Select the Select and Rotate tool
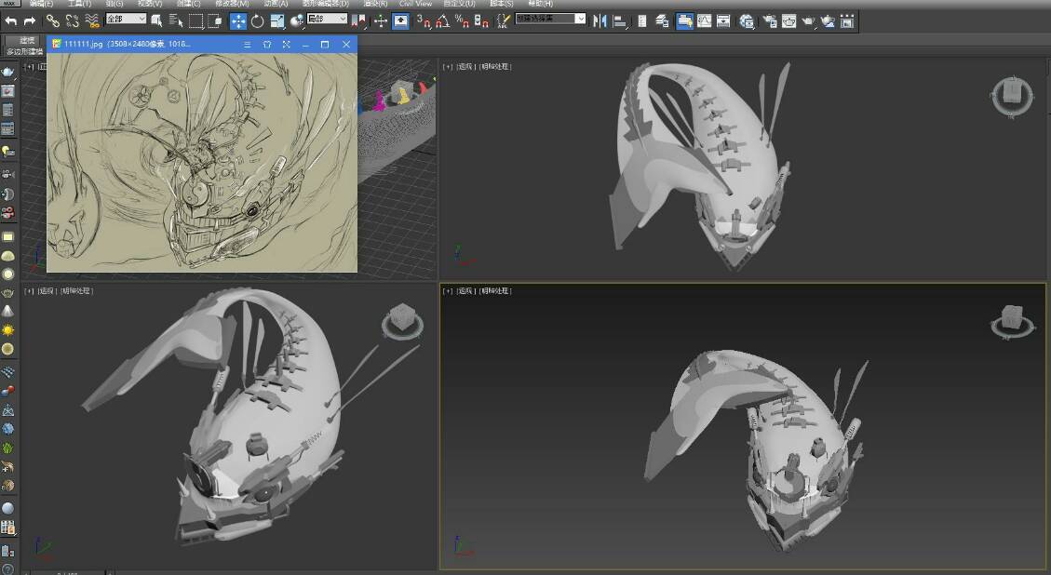 257,20
